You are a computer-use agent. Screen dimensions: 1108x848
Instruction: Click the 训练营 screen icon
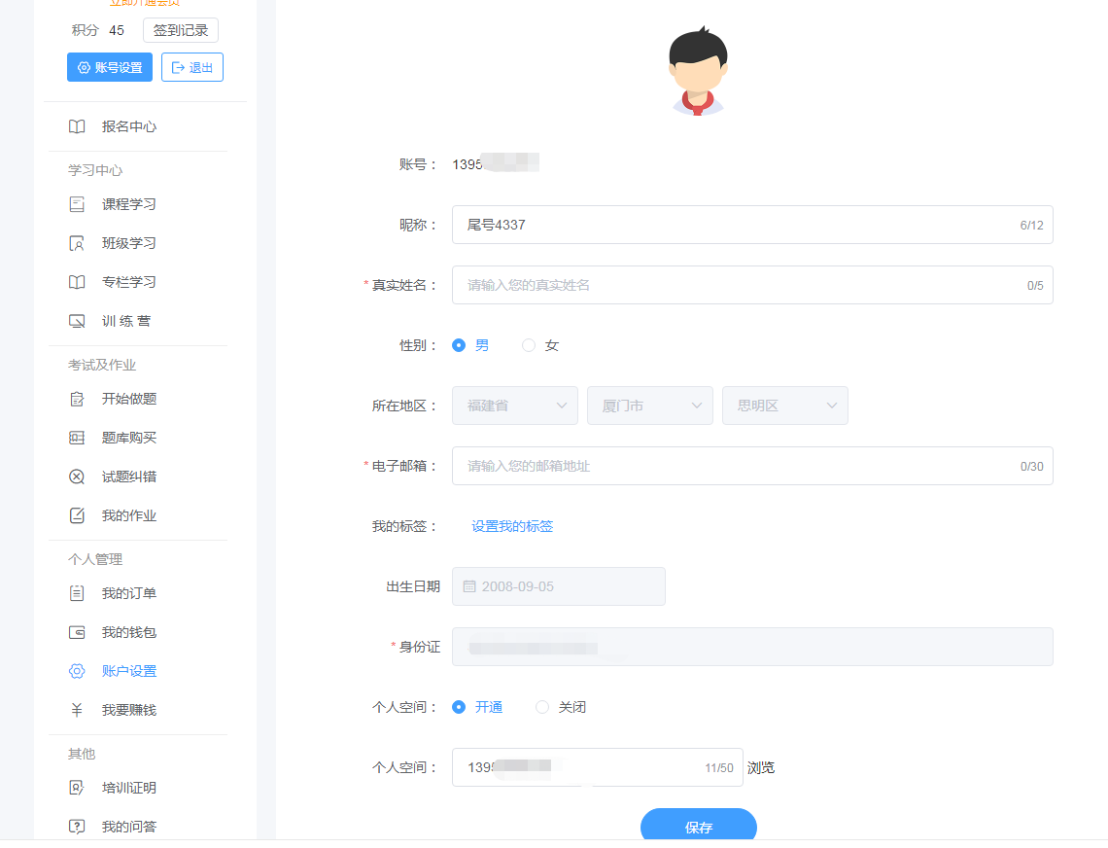coord(77,321)
